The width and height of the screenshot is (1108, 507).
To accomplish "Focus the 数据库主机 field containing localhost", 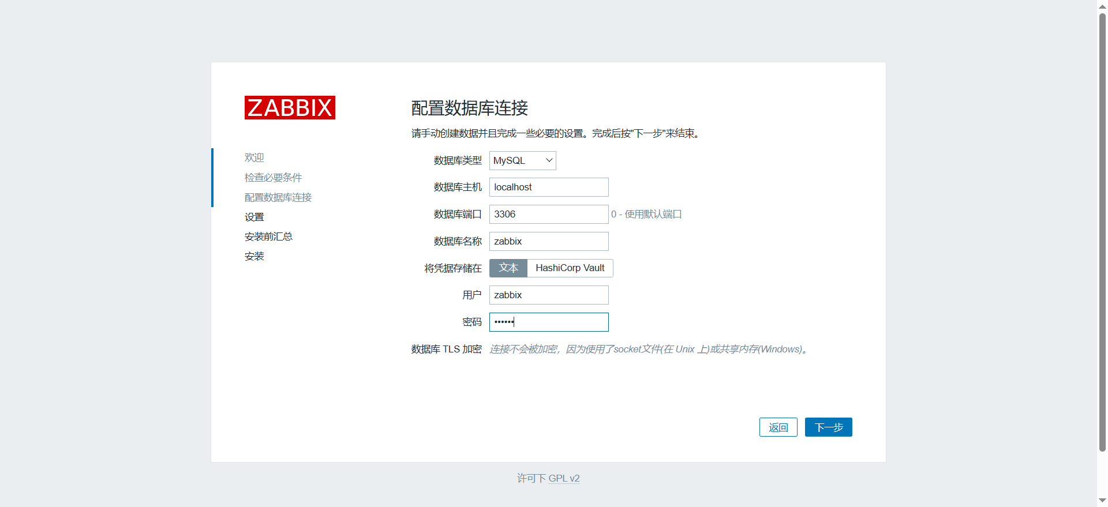I will pyautogui.click(x=548, y=187).
